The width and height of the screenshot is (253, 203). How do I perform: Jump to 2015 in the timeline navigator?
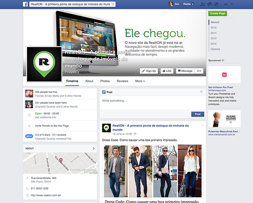click(x=213, y=28)
